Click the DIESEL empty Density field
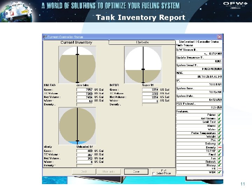The height and width of the screenshot is (189, 252). click(x=150, y=104)
